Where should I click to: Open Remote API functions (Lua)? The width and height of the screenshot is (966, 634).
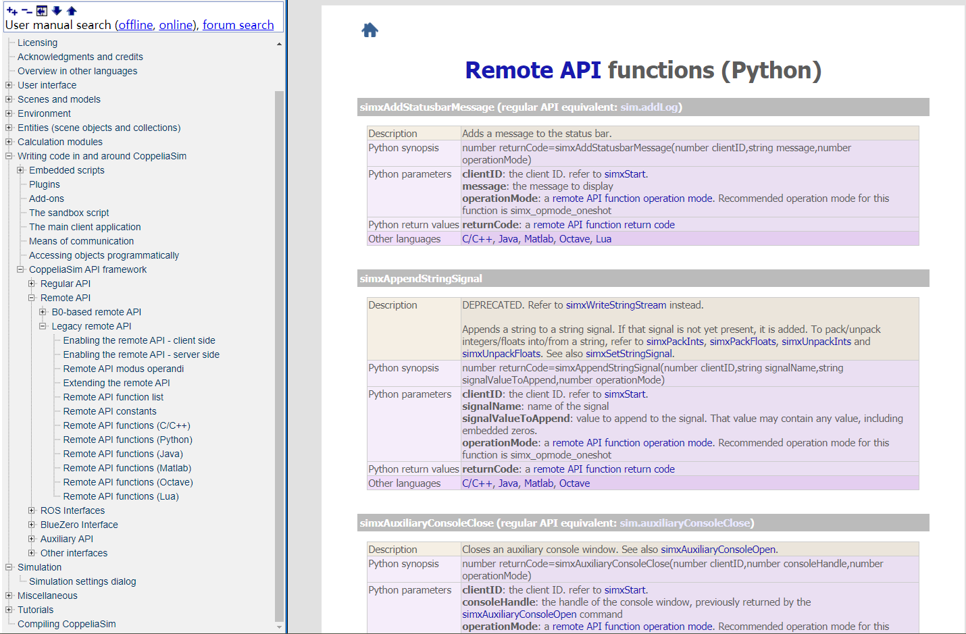(x=121, y=496)
